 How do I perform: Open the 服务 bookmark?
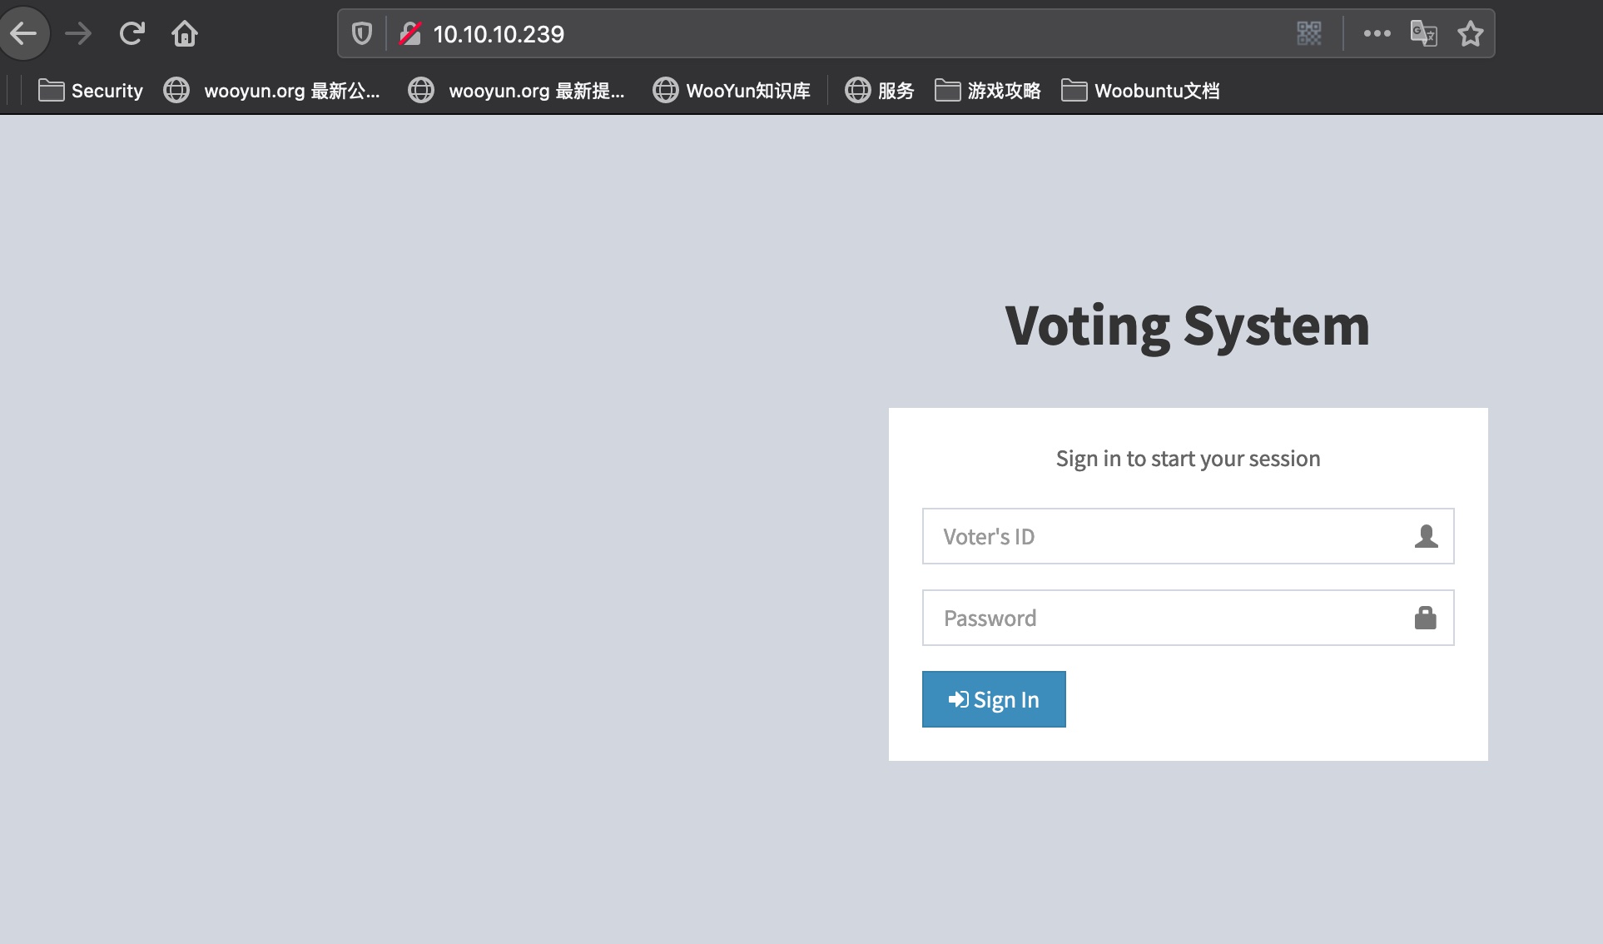[x=880, y=91]
